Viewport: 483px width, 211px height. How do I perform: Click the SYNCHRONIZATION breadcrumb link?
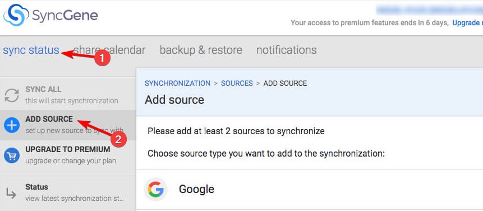[x=178, y=83]
